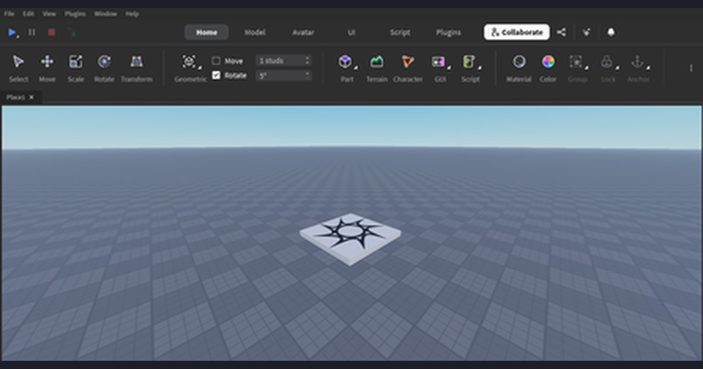The height and width of the screenshot is (369, 703).
Task: Stop the playtest with the red square
Action: 52,32
